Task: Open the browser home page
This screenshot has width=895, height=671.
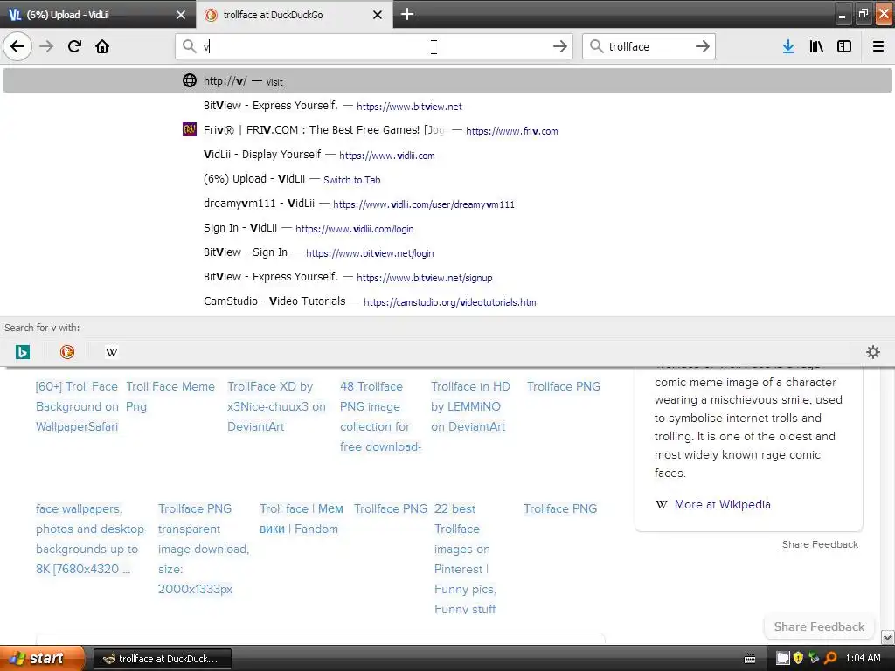Action: (x=102, y=46)
